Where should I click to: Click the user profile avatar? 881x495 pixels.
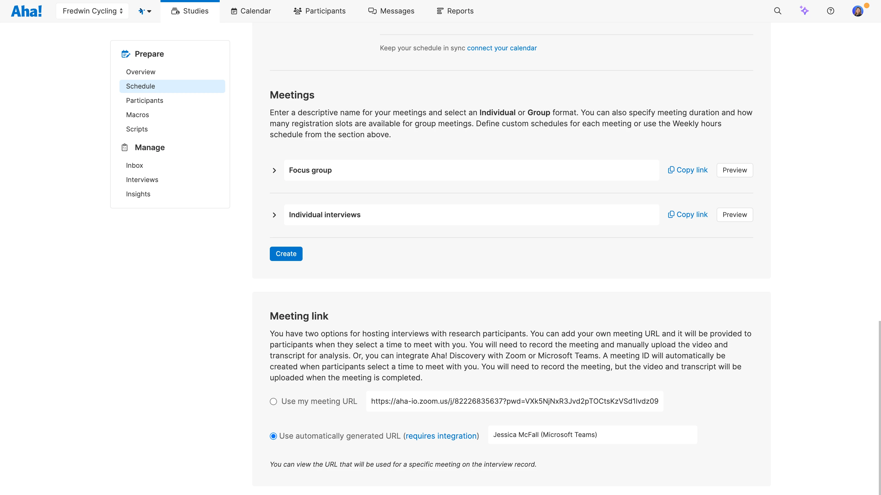[857, 11]
